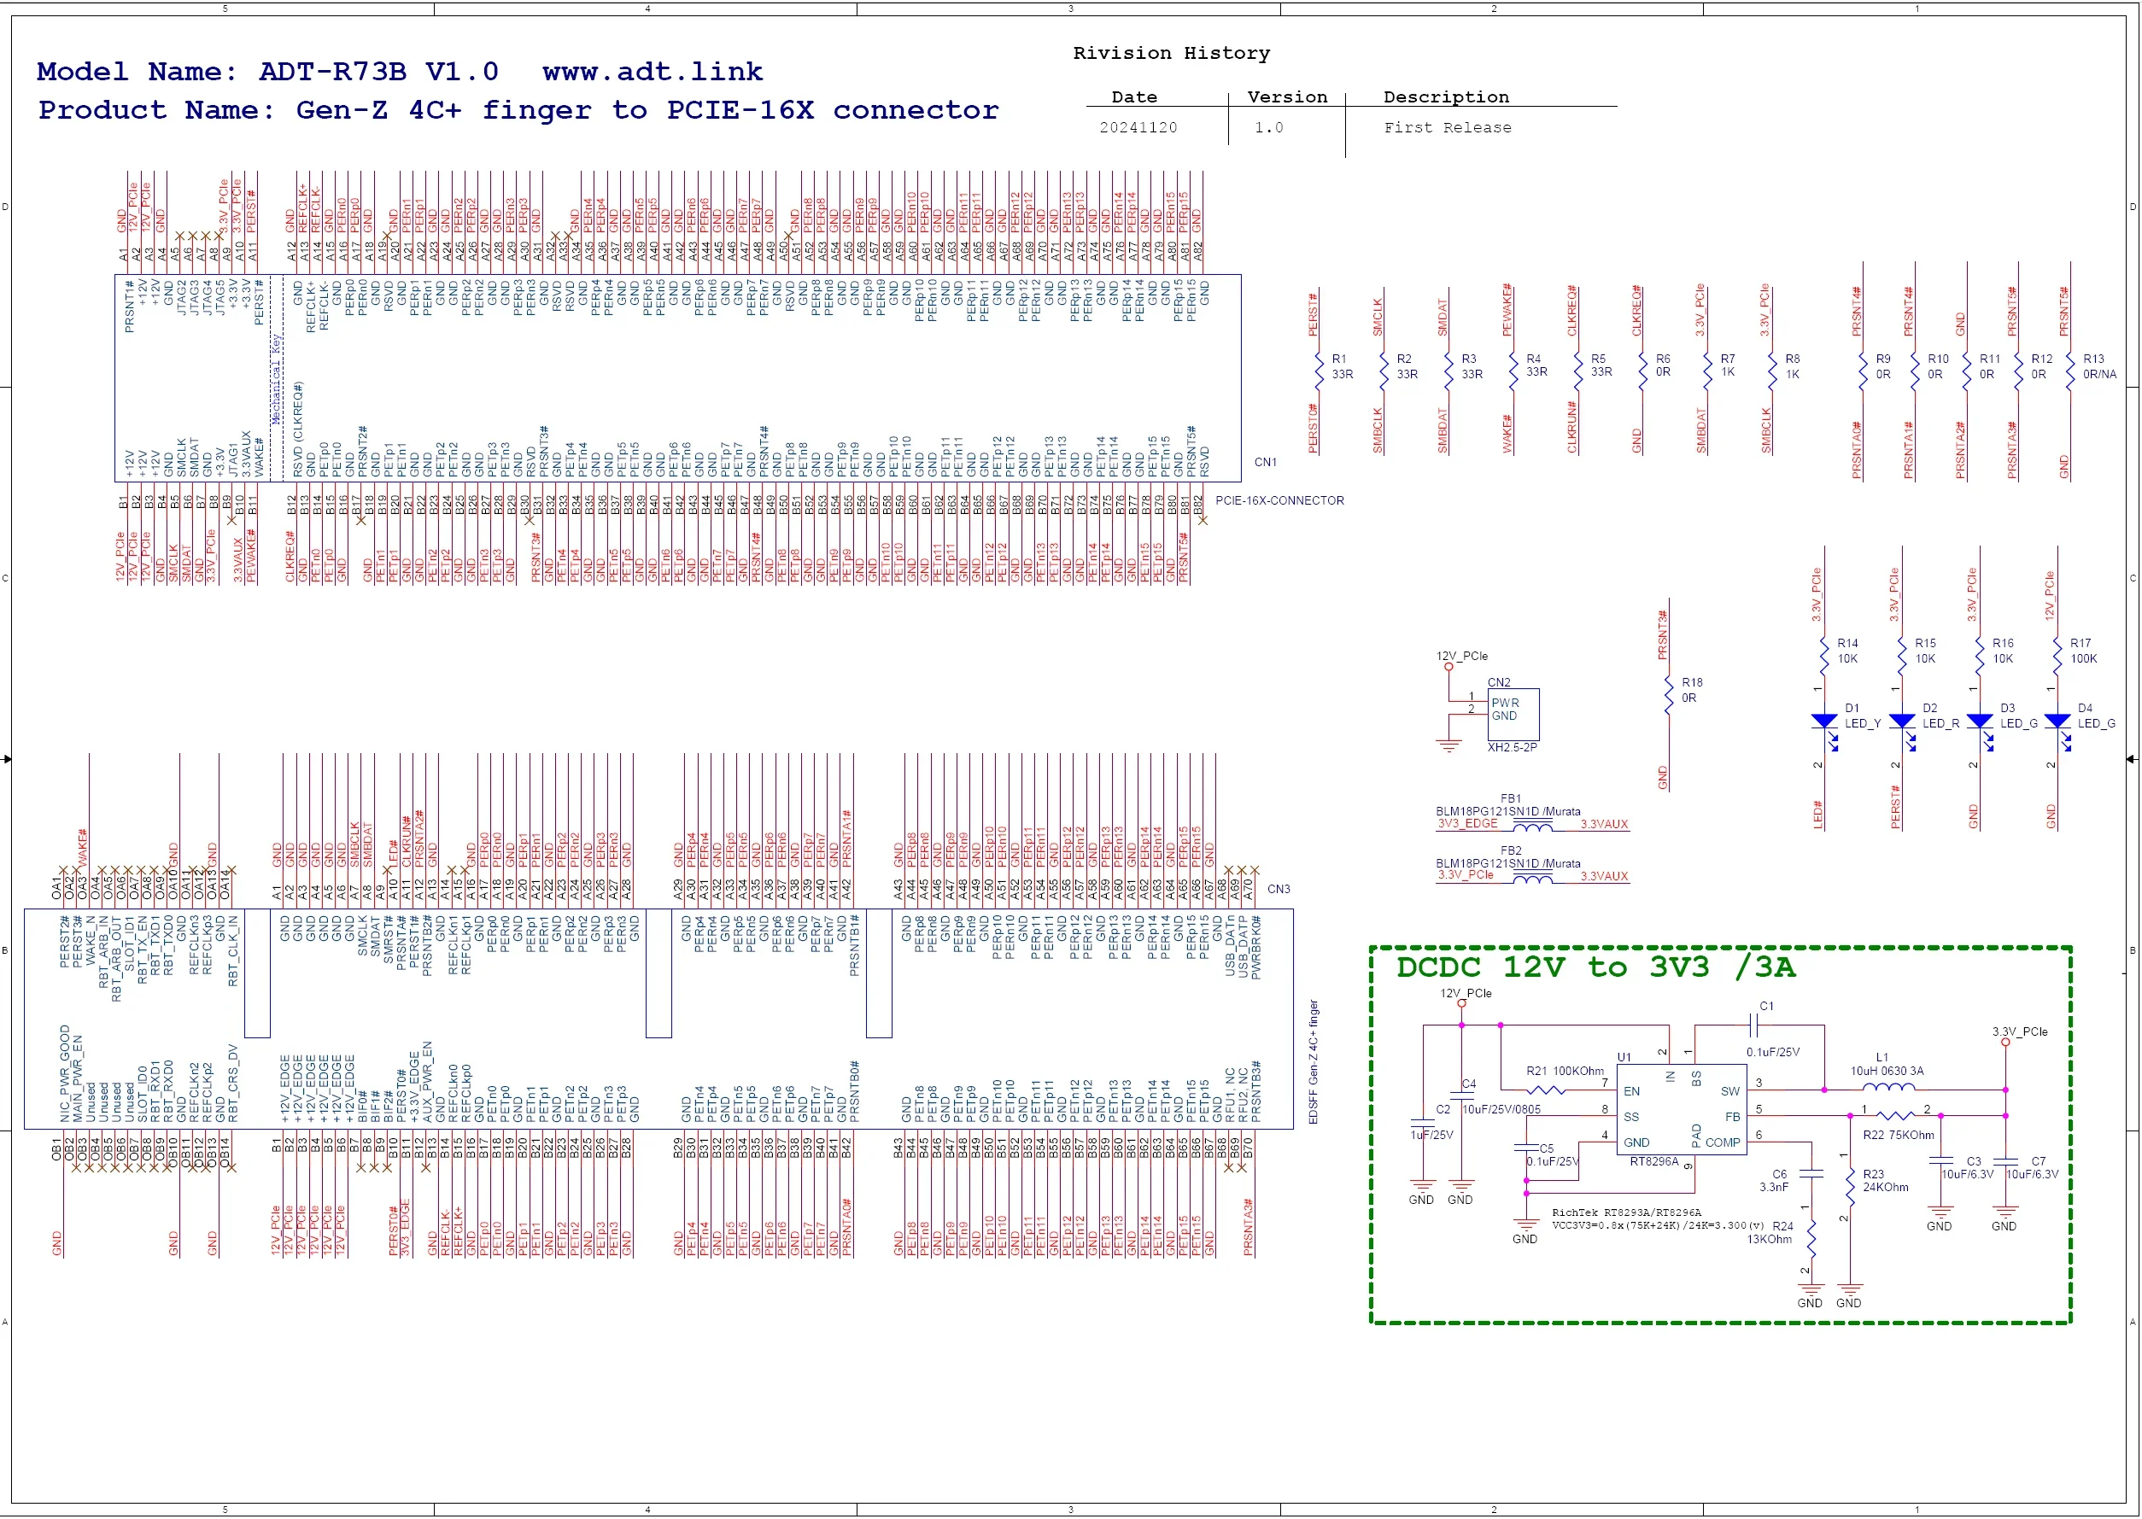Click the R18 0R resistor symbol
This screenshot has height=1519, width=2142.
1668,694
